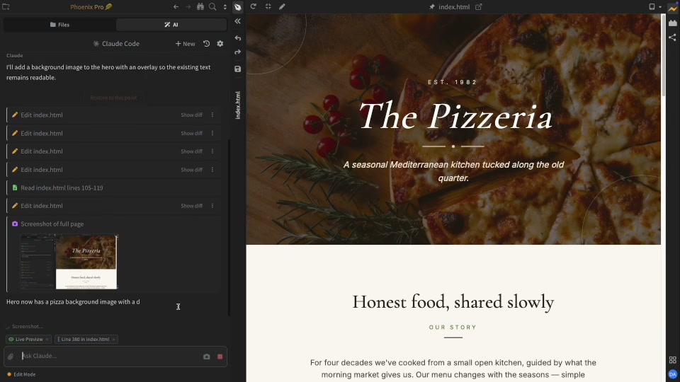This screenshot has height=382, width=680.
Task: Open more options for fourth Edit row
Action: [x=212, y=170]
